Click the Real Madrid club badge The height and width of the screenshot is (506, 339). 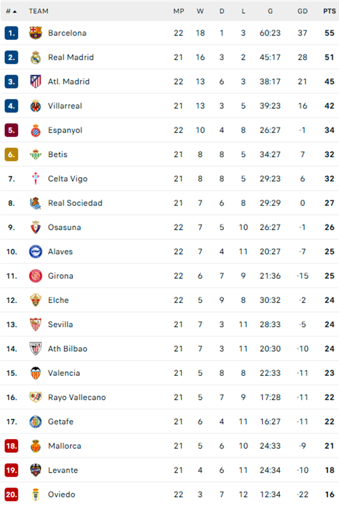point(35,57)
